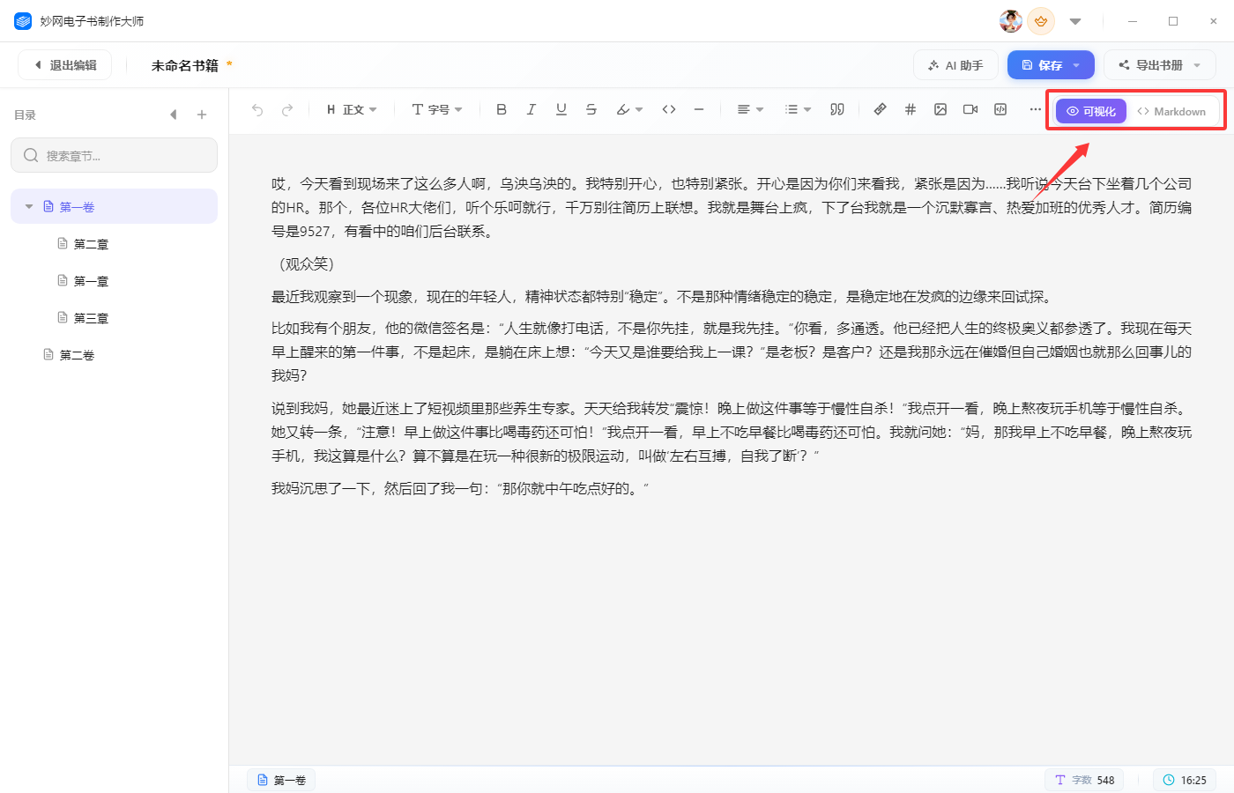
Task: Toggle bold formatting in the toolbar
Action: [502, 109]
